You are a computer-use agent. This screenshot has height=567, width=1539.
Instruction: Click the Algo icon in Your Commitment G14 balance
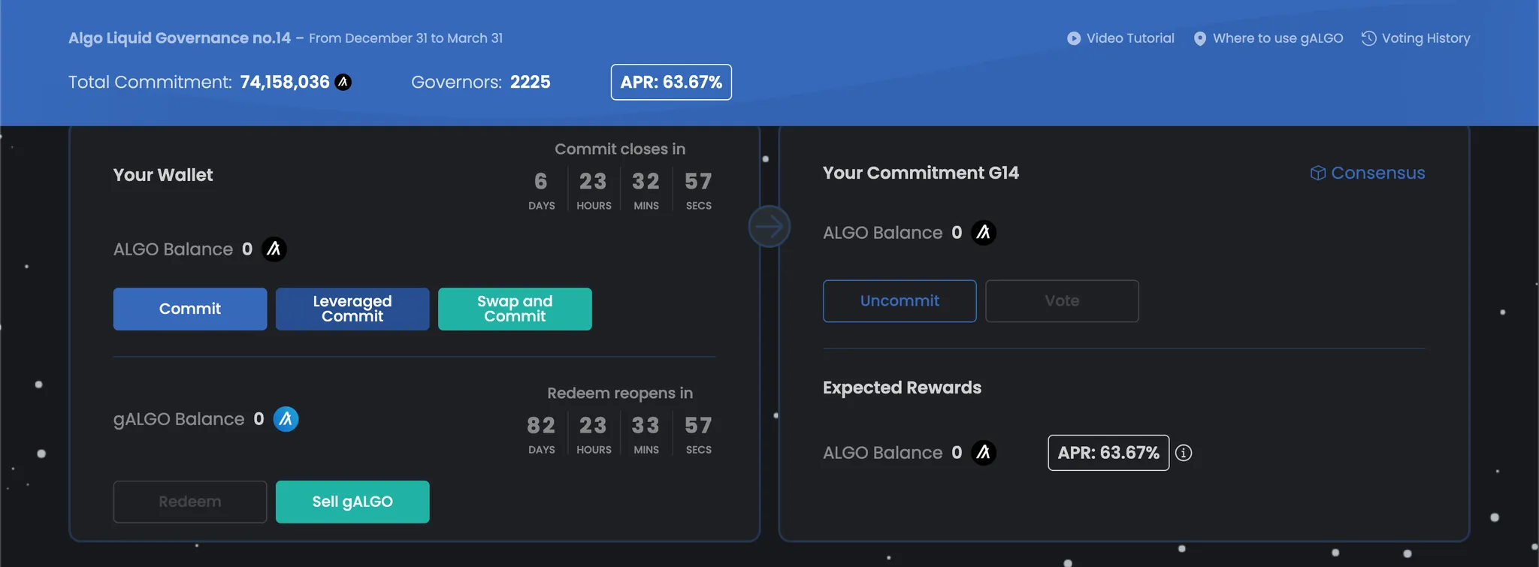(984, 233)
